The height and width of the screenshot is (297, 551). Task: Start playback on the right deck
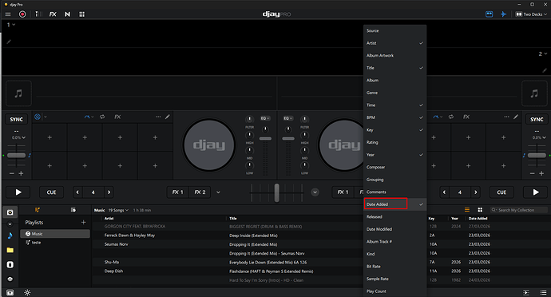click(x=536, y=192)
